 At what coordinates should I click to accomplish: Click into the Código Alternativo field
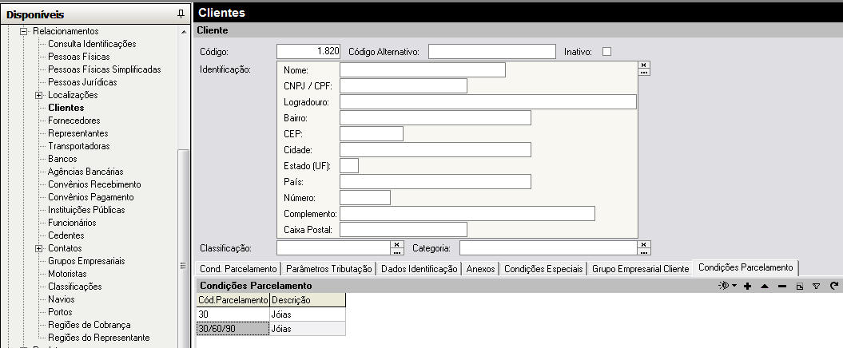[x=492, y=52]
